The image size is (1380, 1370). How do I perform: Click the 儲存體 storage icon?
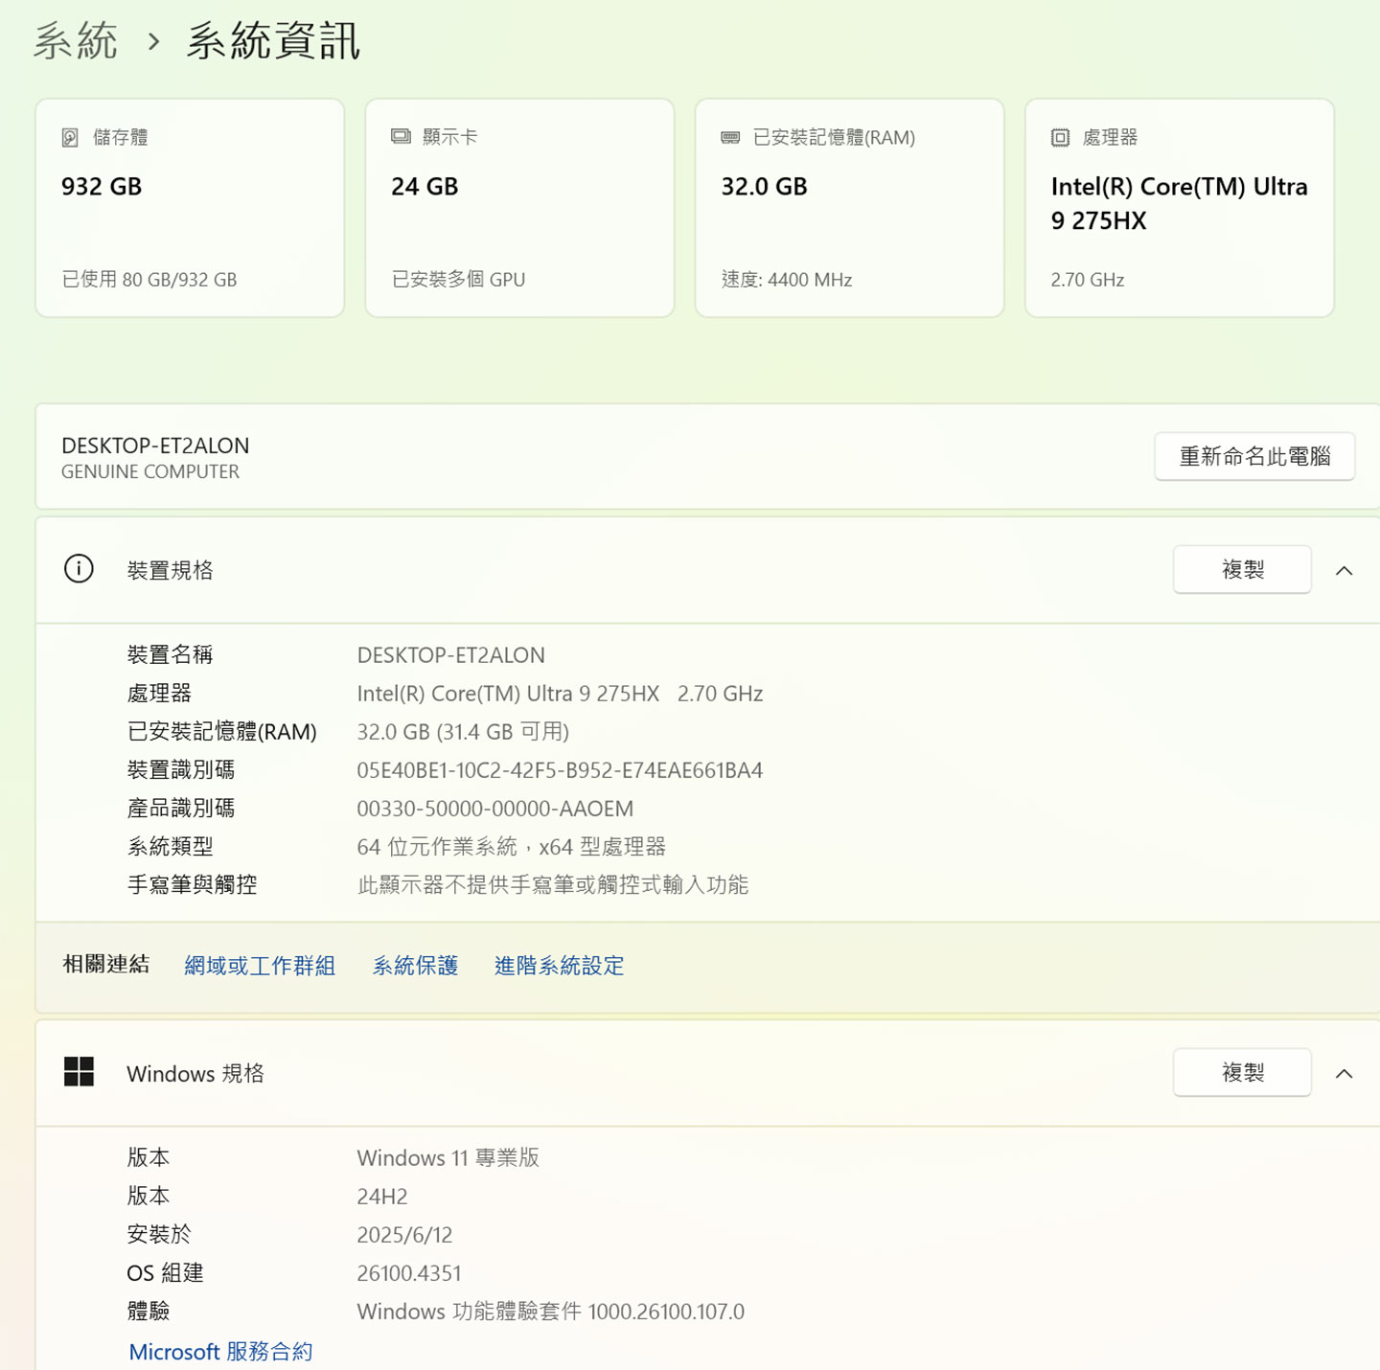pyautogui.click(x=69, y=137)
